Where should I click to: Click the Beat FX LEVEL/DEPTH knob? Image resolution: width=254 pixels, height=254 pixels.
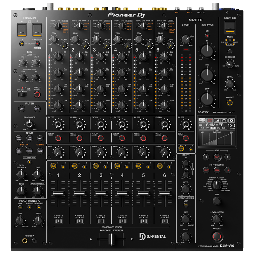(x=217, y=219)
